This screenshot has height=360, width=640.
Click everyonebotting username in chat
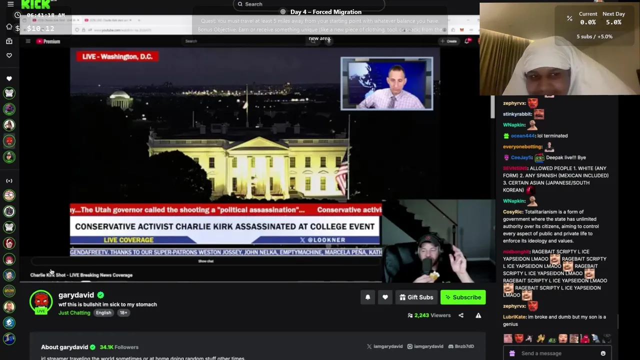tap(522, 147)
